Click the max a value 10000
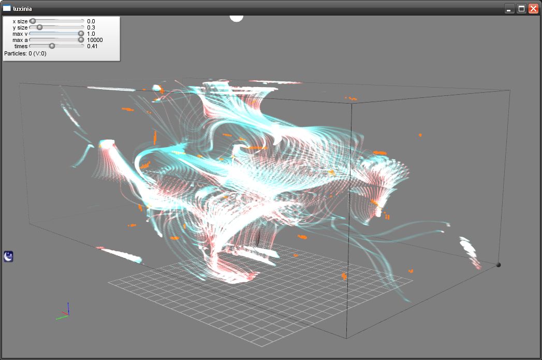 point(95,40)
